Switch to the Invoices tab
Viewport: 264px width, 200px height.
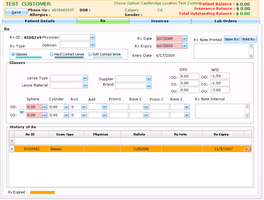160,21
